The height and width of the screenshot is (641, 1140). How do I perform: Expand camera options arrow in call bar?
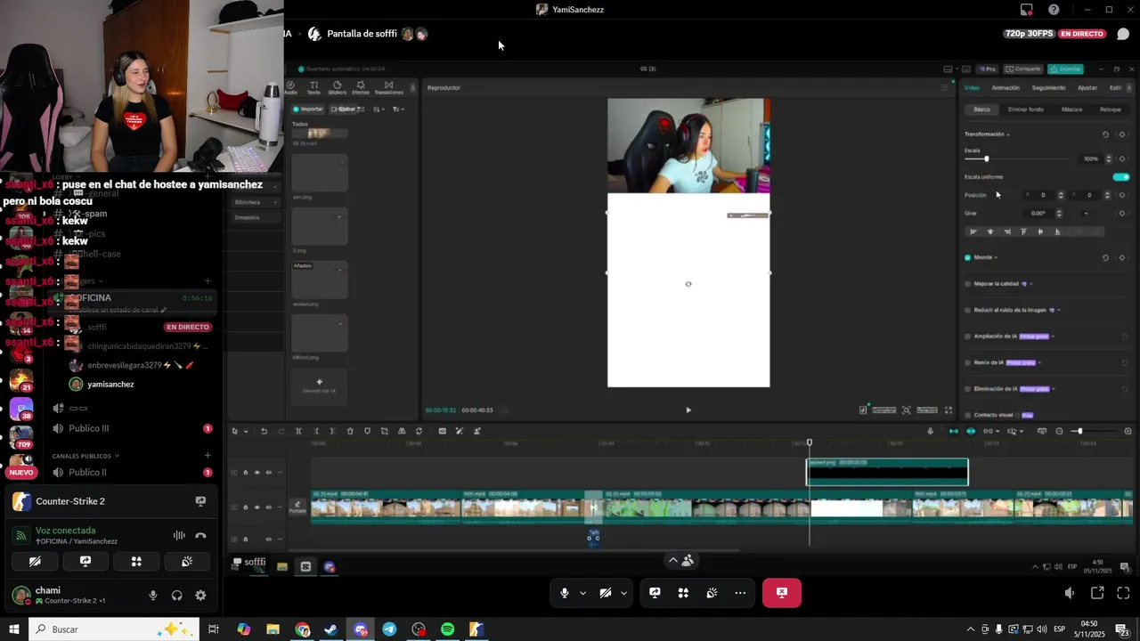tap(623, 593)
